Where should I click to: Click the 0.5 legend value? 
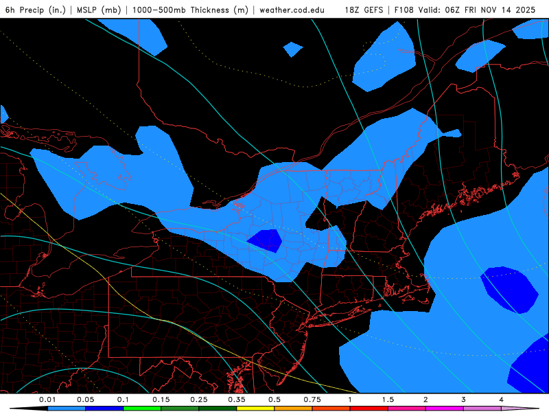274,400
